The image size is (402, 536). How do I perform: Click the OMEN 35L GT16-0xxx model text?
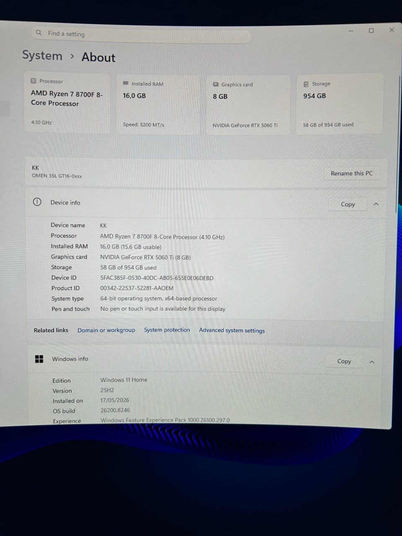[57, 176]
